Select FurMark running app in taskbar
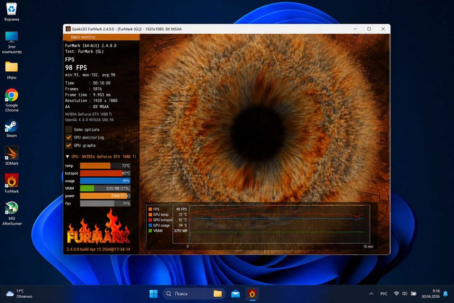Screen dimensions: 454x303 [252, 294]
